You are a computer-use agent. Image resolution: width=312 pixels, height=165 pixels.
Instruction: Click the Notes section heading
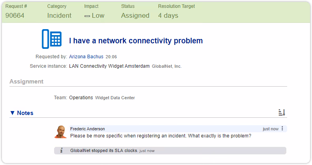point(25,113)
